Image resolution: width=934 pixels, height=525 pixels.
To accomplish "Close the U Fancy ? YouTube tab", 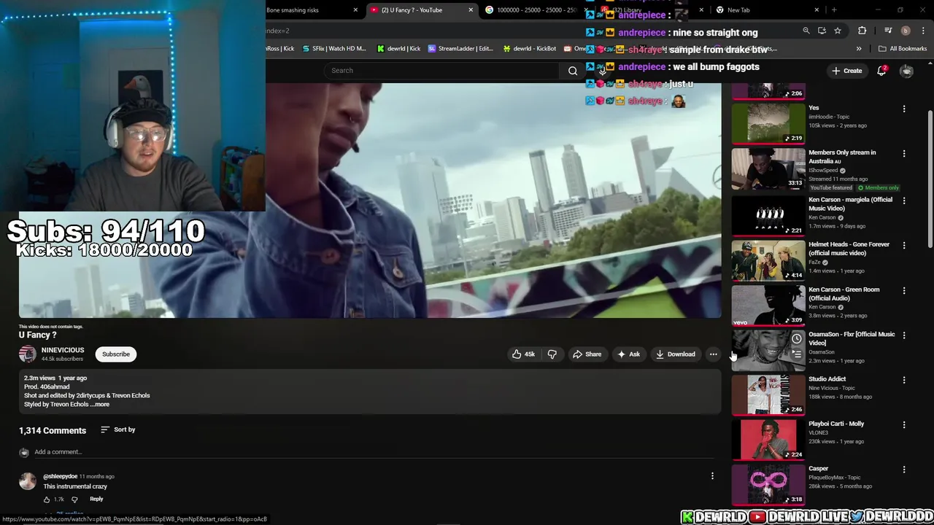I will (x=471, y=10).
